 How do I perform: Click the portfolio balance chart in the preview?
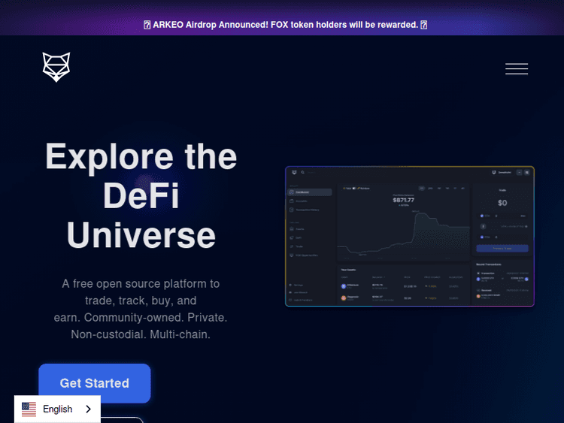[x=402, y=237]
